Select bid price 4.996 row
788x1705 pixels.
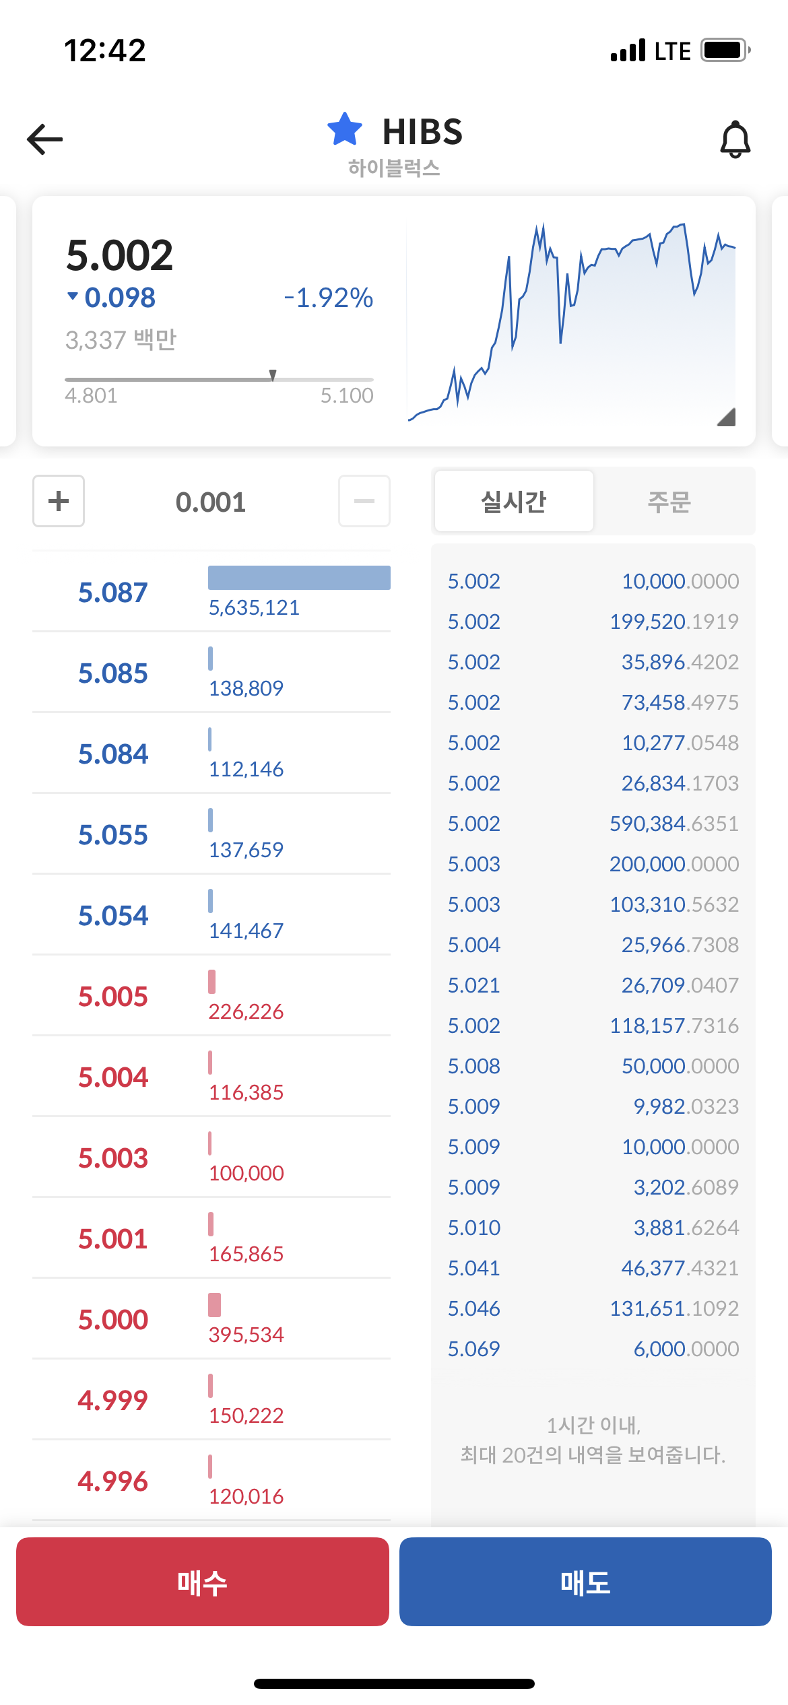(211, 1481)
